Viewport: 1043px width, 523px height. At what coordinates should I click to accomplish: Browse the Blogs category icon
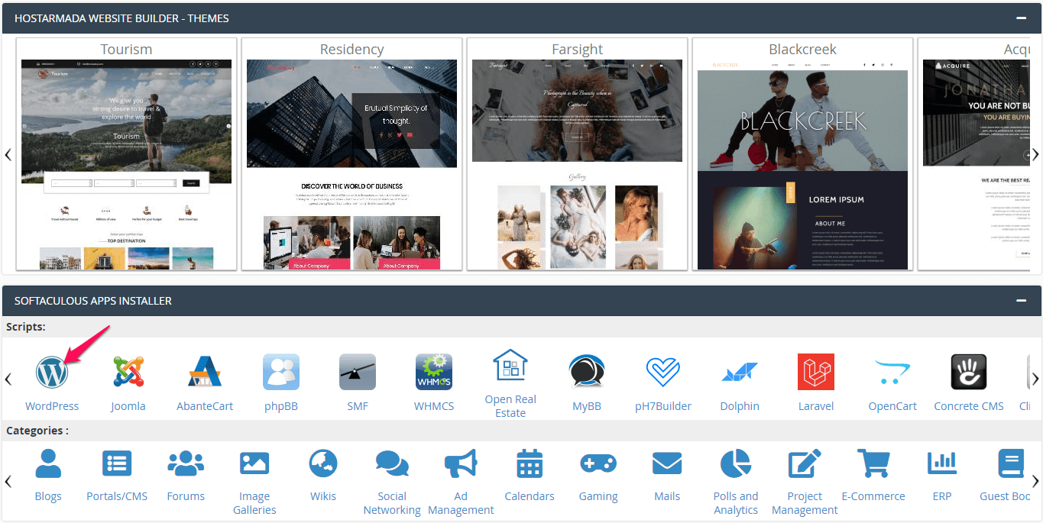pos(48,463)
